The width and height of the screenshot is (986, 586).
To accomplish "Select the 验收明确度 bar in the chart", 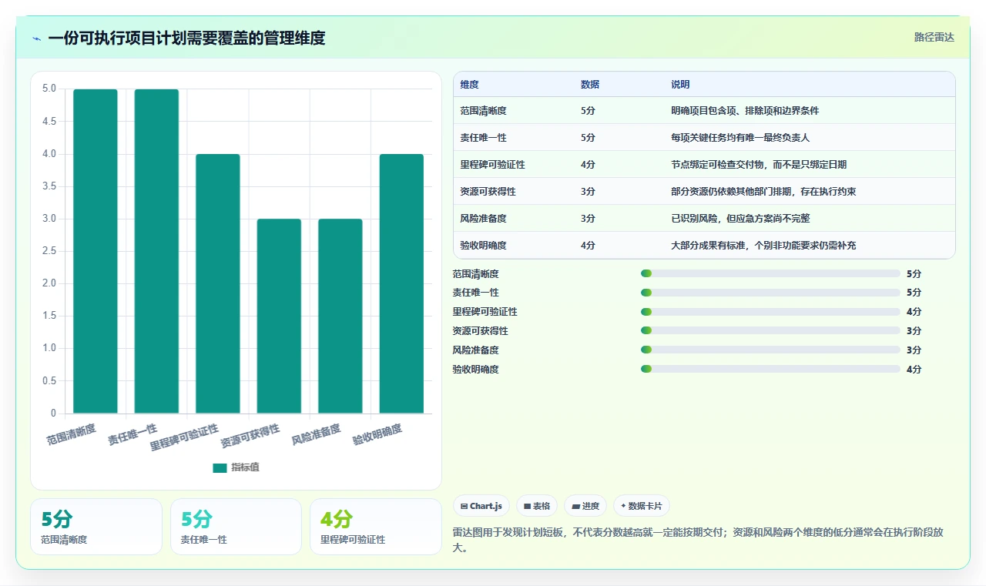I will pyautogui.click(x=401, y=283).
